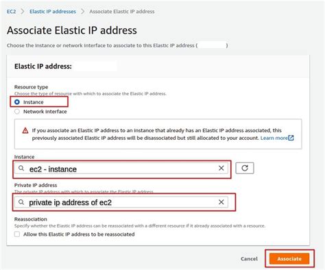The height and width of the screenshot is (270, 325).
Task: Click the Associate Elastic IP address breadcrumb
Action: 122,12
